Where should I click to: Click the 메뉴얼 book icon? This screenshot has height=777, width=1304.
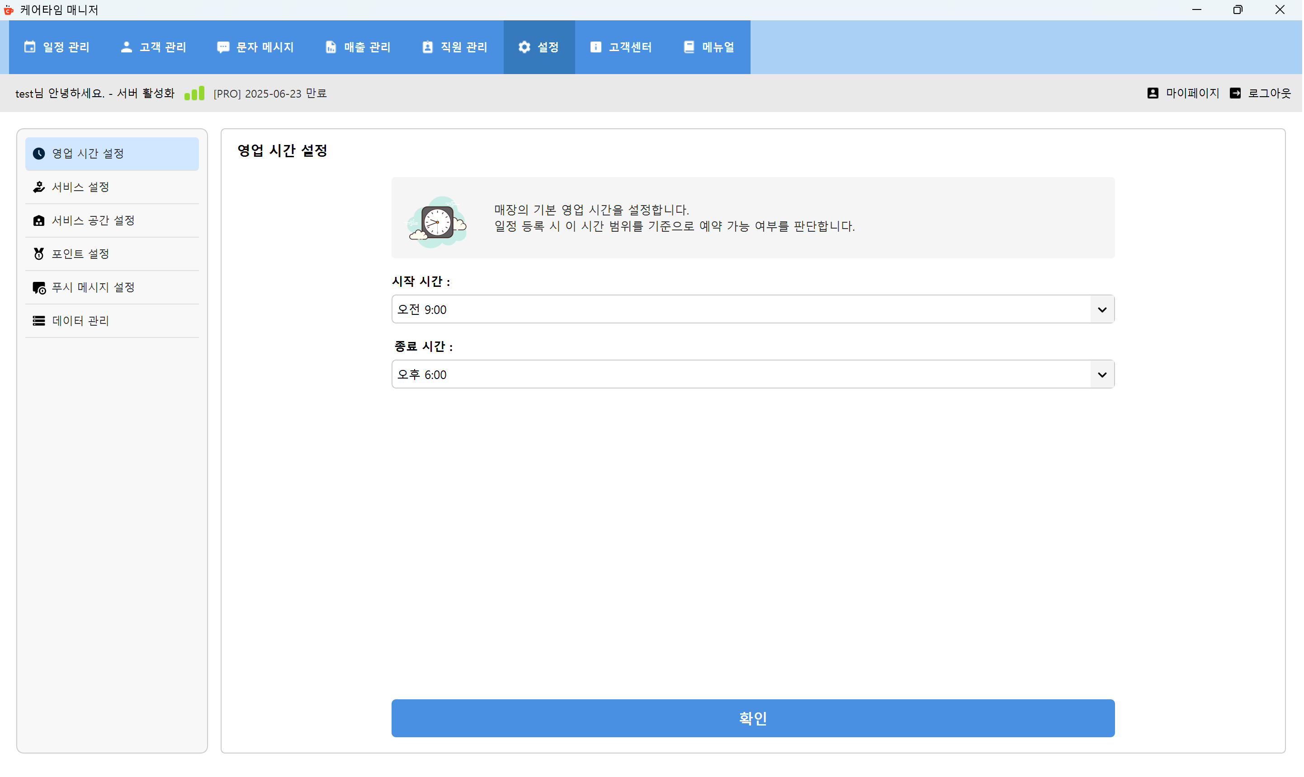point(689,47)
